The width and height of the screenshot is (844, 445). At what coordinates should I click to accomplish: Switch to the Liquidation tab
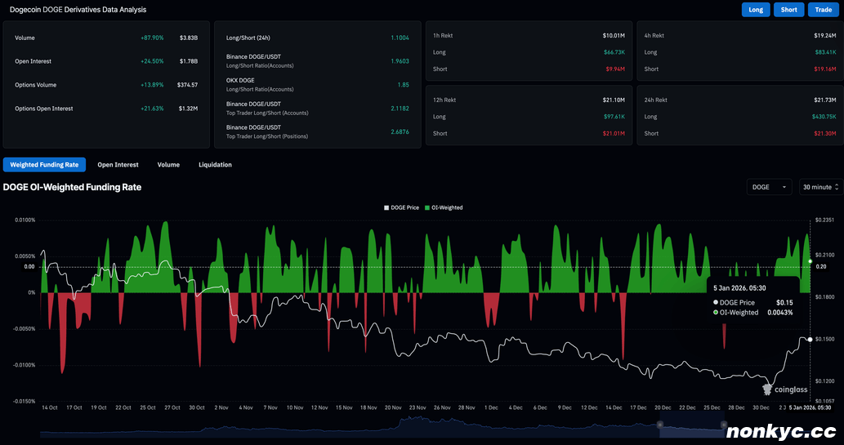(215, 165)
